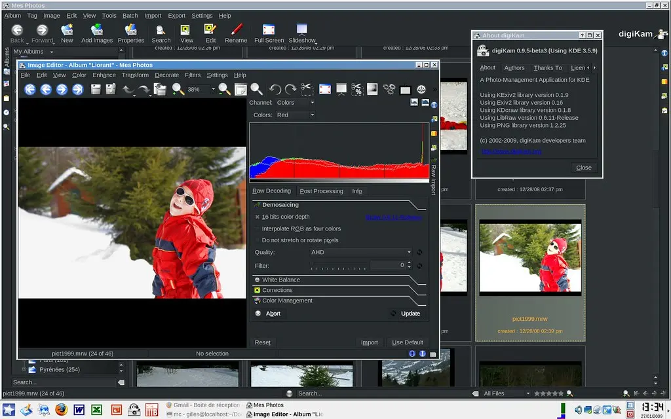
Task: Open the Add Images tool
Action: click(97, 31)
